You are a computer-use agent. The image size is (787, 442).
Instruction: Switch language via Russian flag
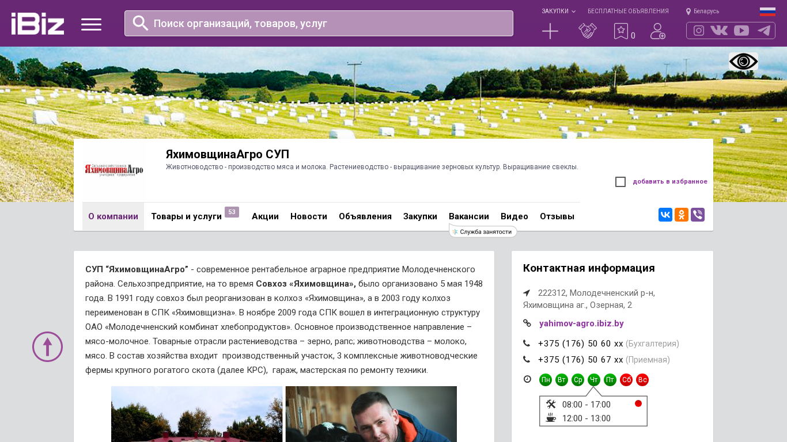767,12
